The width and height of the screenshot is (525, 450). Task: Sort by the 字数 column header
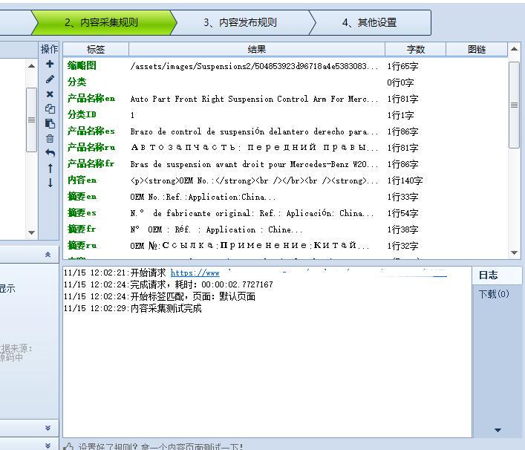pos(415,49)
